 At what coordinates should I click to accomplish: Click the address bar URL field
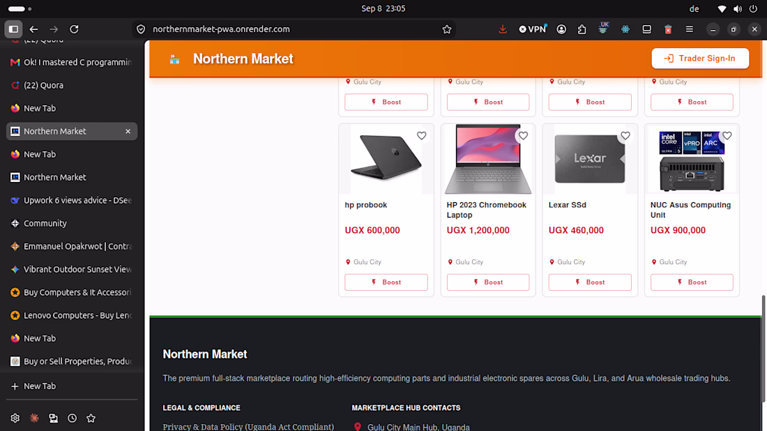coord(294,29)
